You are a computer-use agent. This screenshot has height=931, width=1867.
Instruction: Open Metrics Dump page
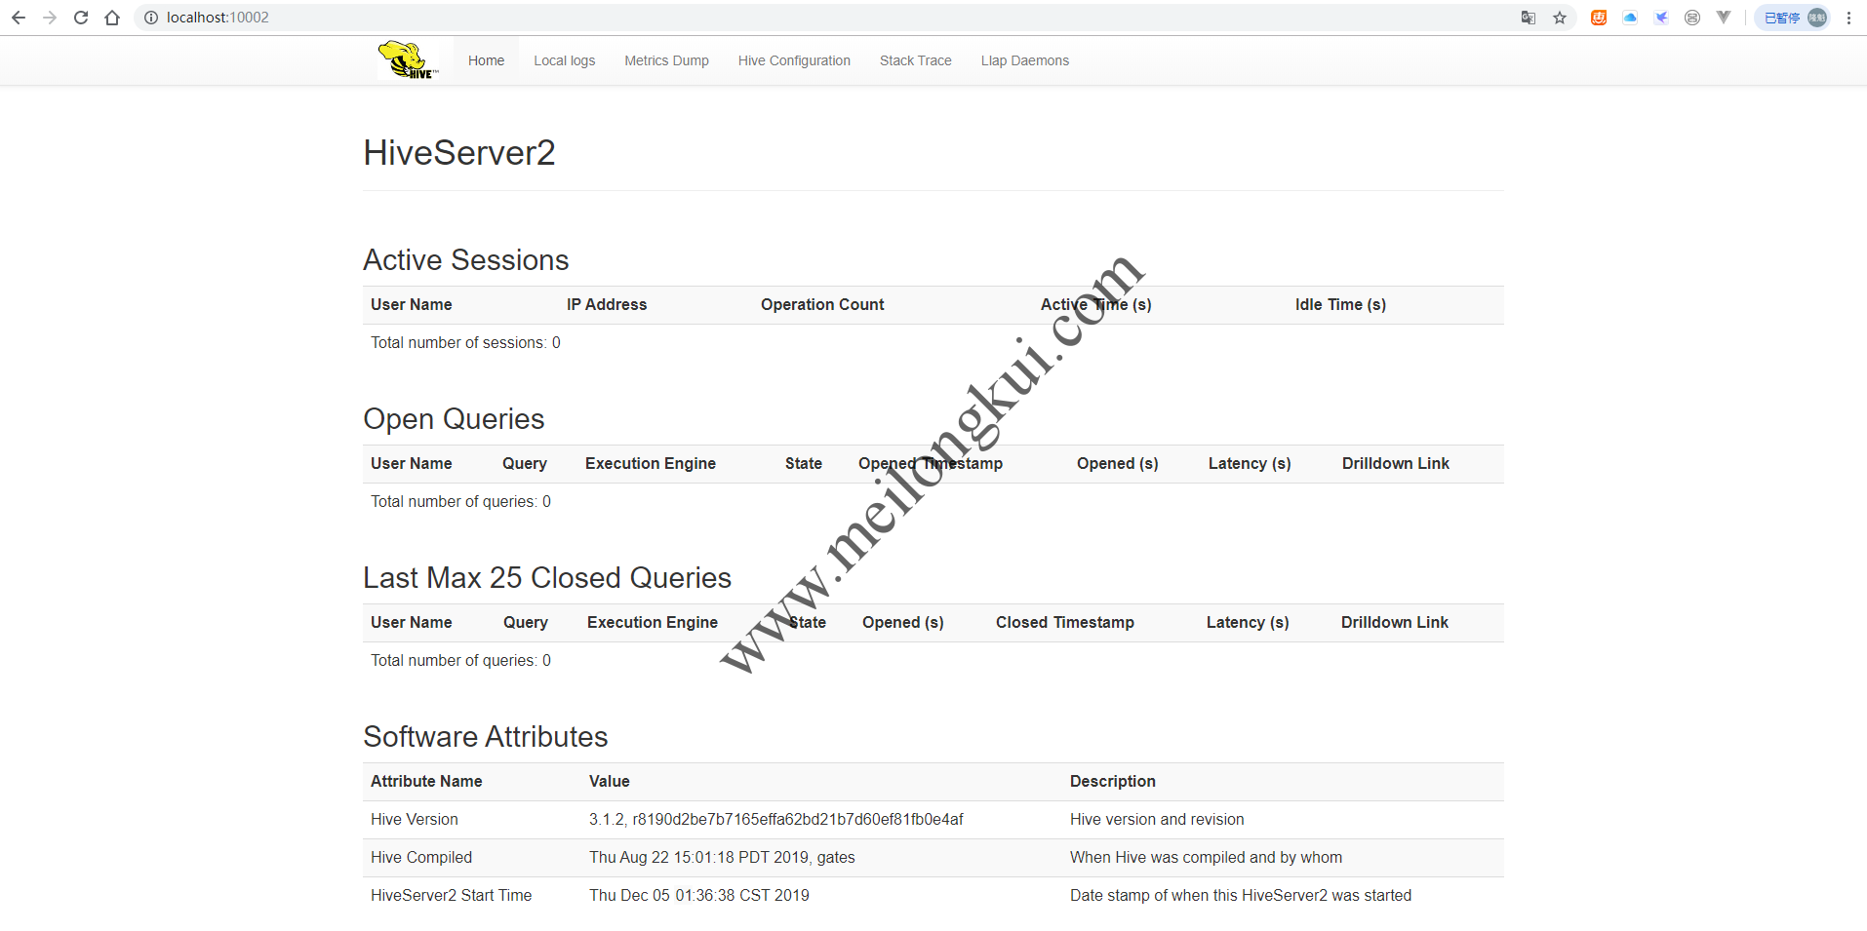tap(666, 60)
